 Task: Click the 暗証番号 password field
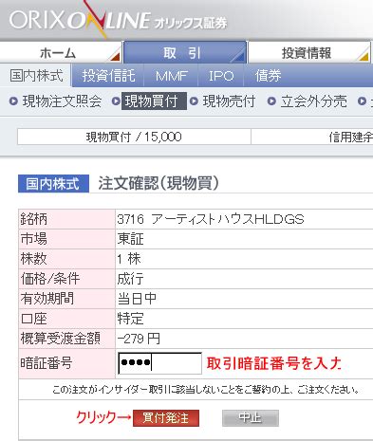[x=159, y=363]
